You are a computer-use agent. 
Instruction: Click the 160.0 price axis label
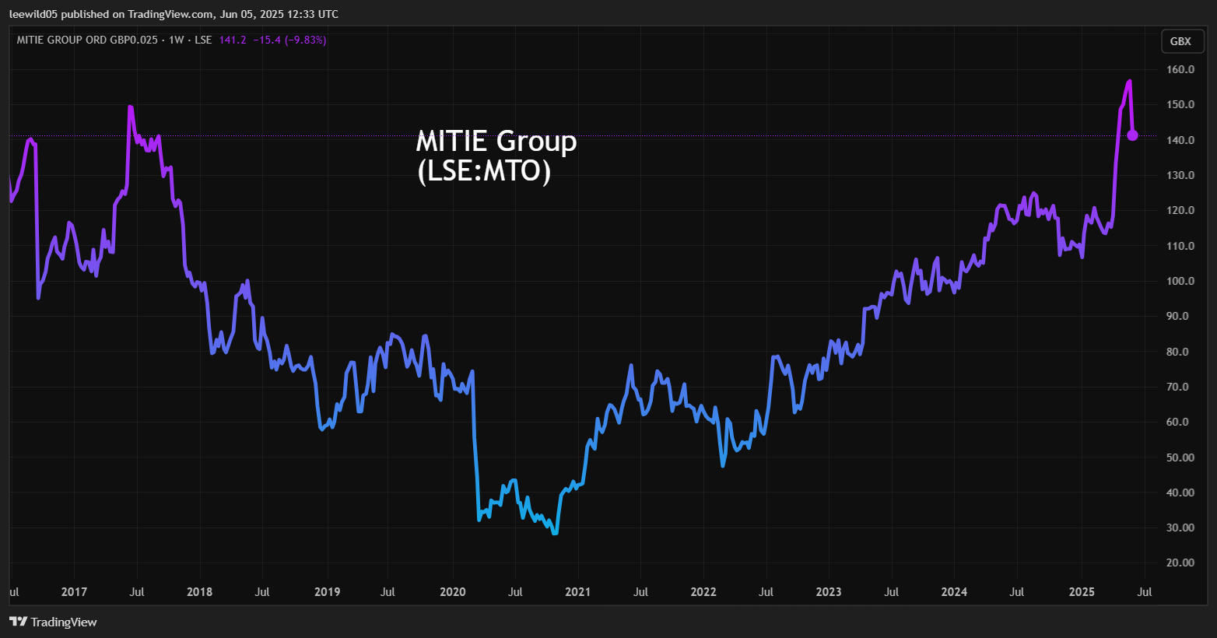click(1180, 69)
